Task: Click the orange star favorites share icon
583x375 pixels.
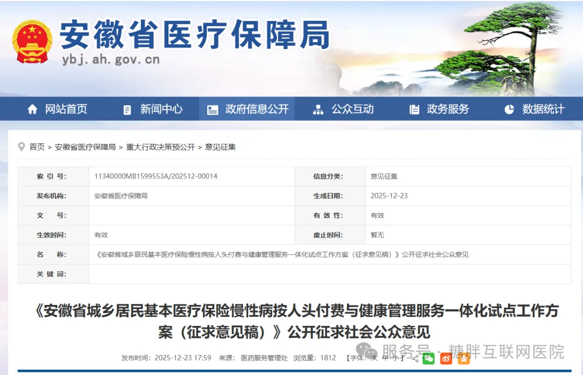Action: [x=464, y=359]
